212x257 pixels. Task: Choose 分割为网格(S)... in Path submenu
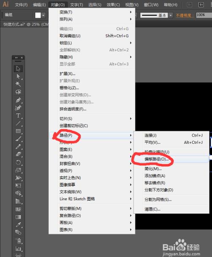click(x=172, y=200)
